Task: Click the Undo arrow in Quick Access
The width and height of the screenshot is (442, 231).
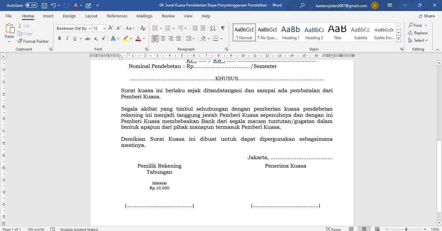Action: point(54,6)
